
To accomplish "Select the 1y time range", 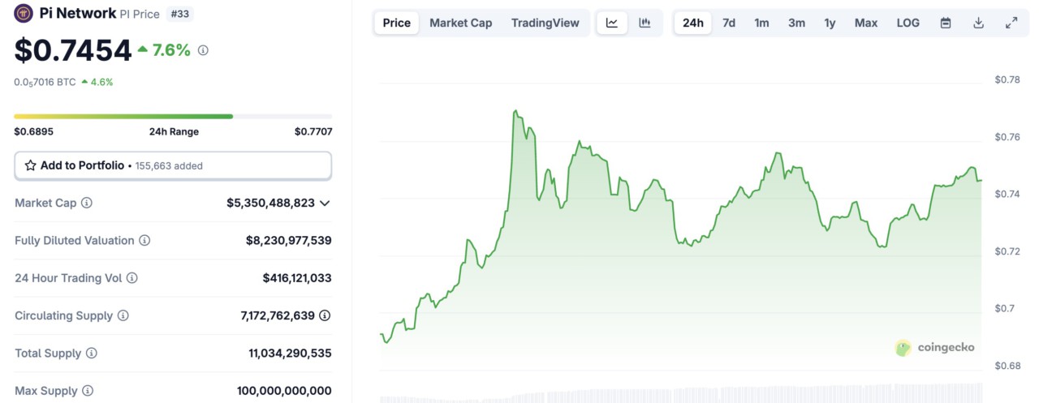I will [x=830, y=23].
